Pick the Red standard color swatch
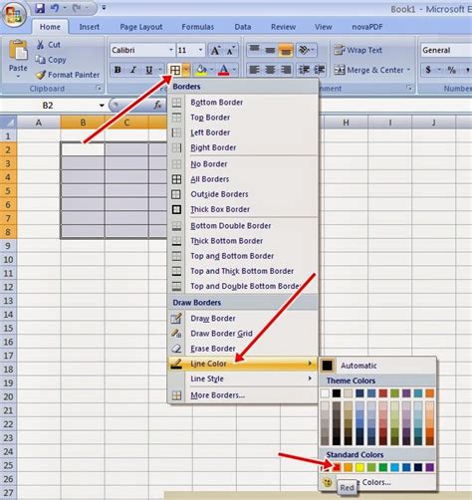Image resolution: width=472 pixels, height=500 pixels. pos(337,467)
